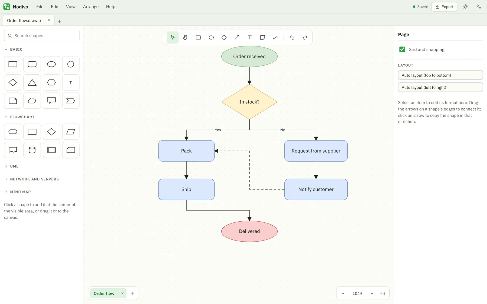Image resolution: width=487 pixels, height=304 pixels.
Task: Add a new page next to Order flow
Action: pos(132,293)
